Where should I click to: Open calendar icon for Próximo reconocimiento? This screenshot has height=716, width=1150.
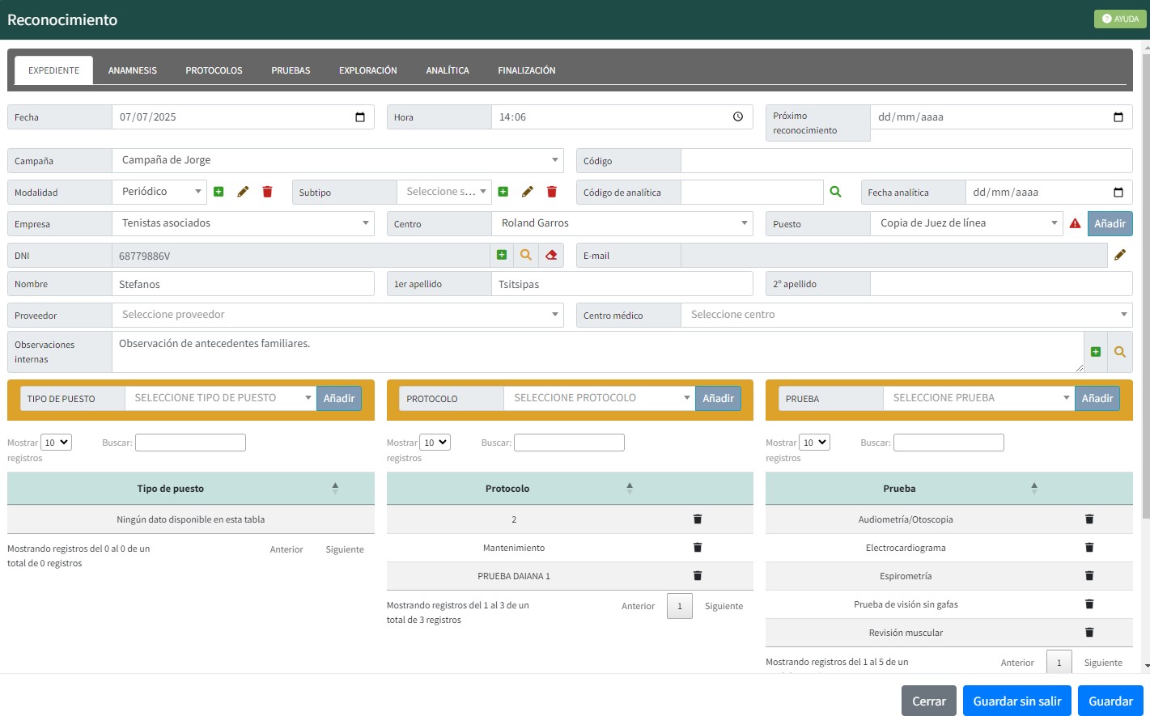click(1118, 117)
